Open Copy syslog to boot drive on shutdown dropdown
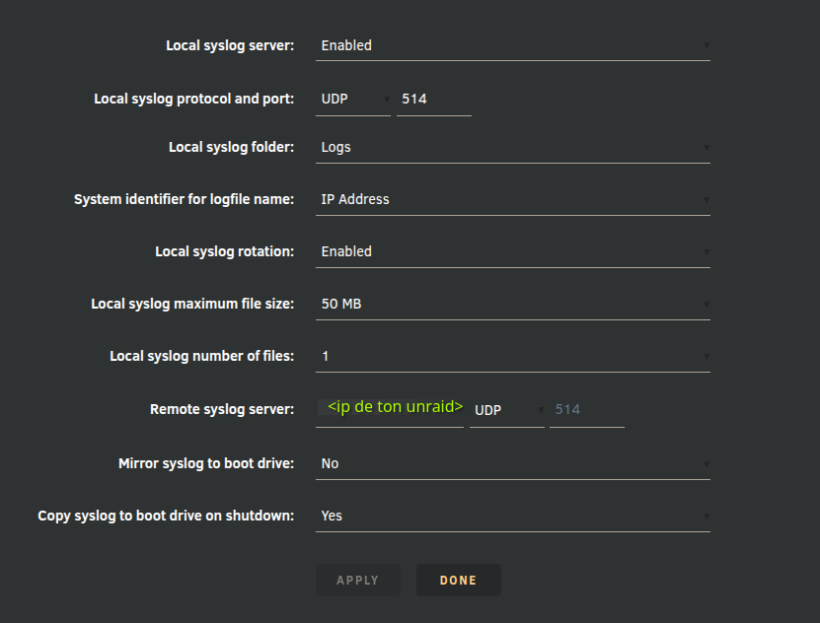 coord(512,517)
